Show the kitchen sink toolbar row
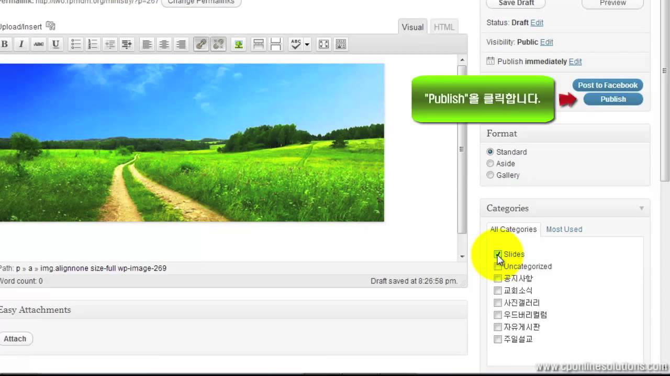The width and height of the screenshot is (670, 376). (341, 44)
